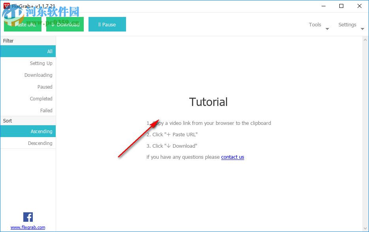Open the Settings menu
Viewport: 369px width, 232px height.
point(347,25)
